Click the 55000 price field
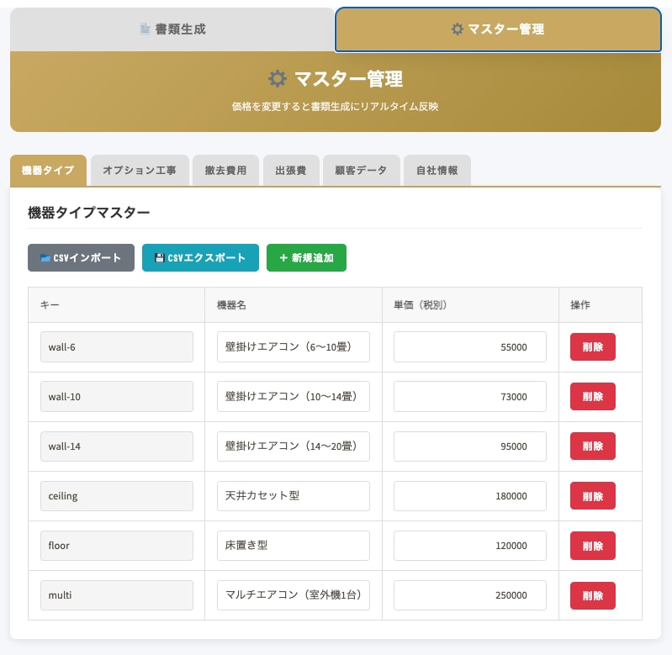Viewport: 672px width, 655px height. [x=470, y=347]
